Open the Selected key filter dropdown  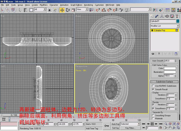[x=130, y=124]
